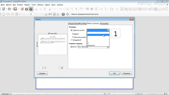Choose 'Настроить' in pages per sheet list
Screen dimensions: 169x95
click(98, 45)
